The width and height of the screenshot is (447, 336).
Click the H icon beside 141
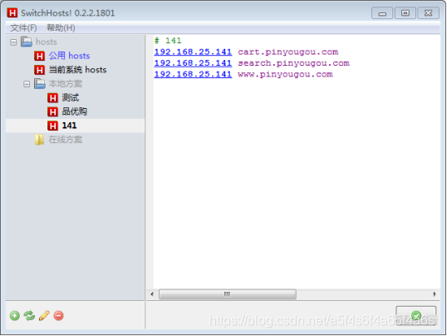click(52, 126)
